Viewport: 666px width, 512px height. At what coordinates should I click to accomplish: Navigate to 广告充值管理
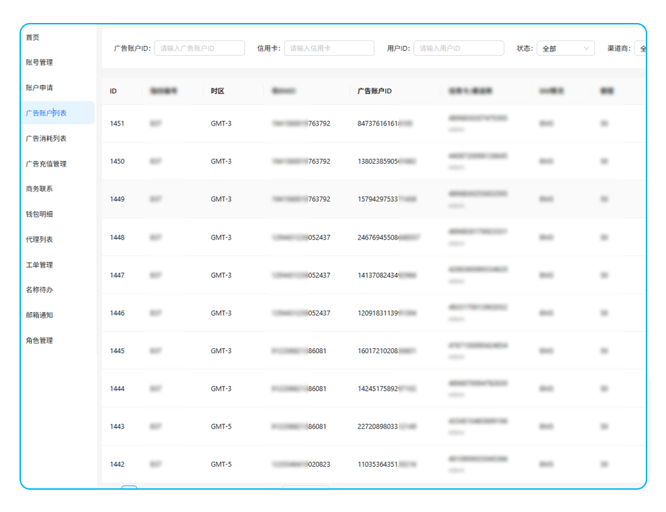point(46,164)
